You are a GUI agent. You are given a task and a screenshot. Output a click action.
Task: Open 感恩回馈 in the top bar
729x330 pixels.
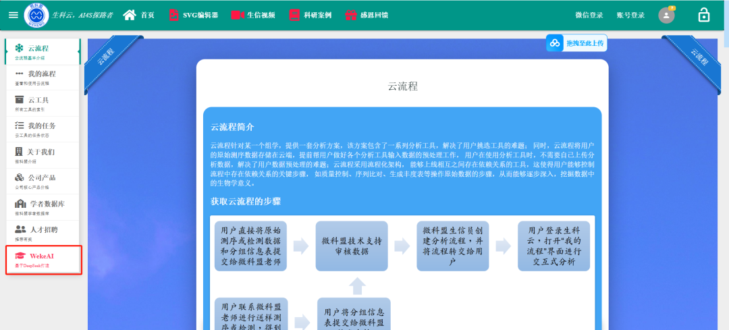click(x=367, y=15)
